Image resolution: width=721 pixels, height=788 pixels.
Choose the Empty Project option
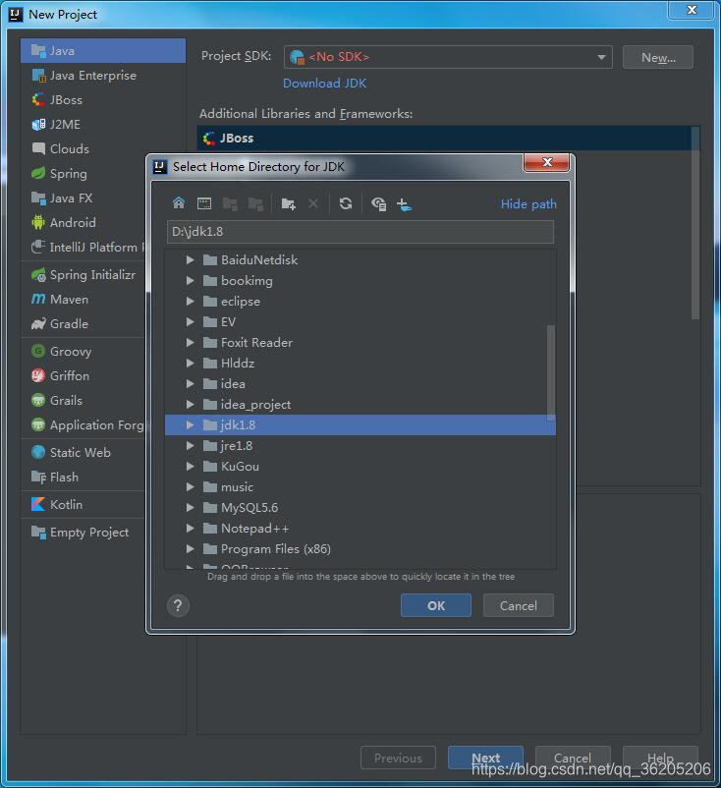click(83, 533)
